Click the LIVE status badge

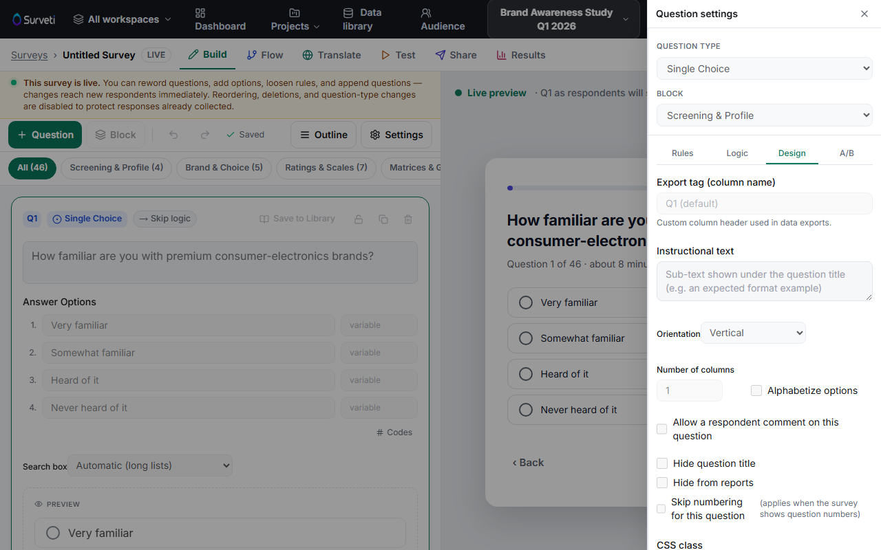tap(156, 55)
